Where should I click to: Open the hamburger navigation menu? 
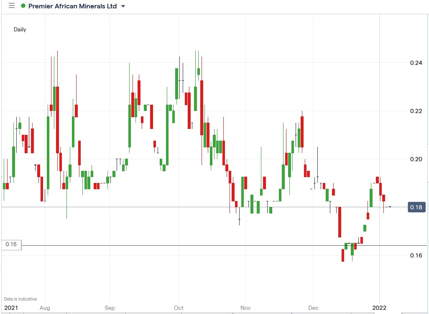pos(11,6)
